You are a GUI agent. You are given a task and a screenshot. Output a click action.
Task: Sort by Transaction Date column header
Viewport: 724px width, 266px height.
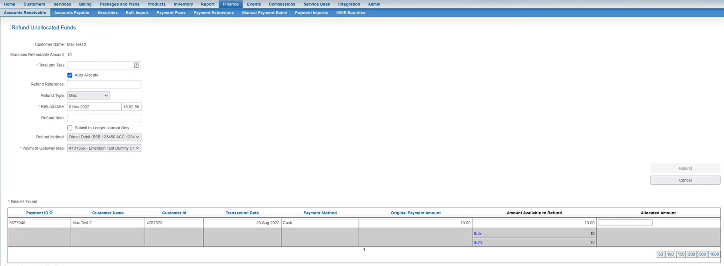tap(242, 213)
